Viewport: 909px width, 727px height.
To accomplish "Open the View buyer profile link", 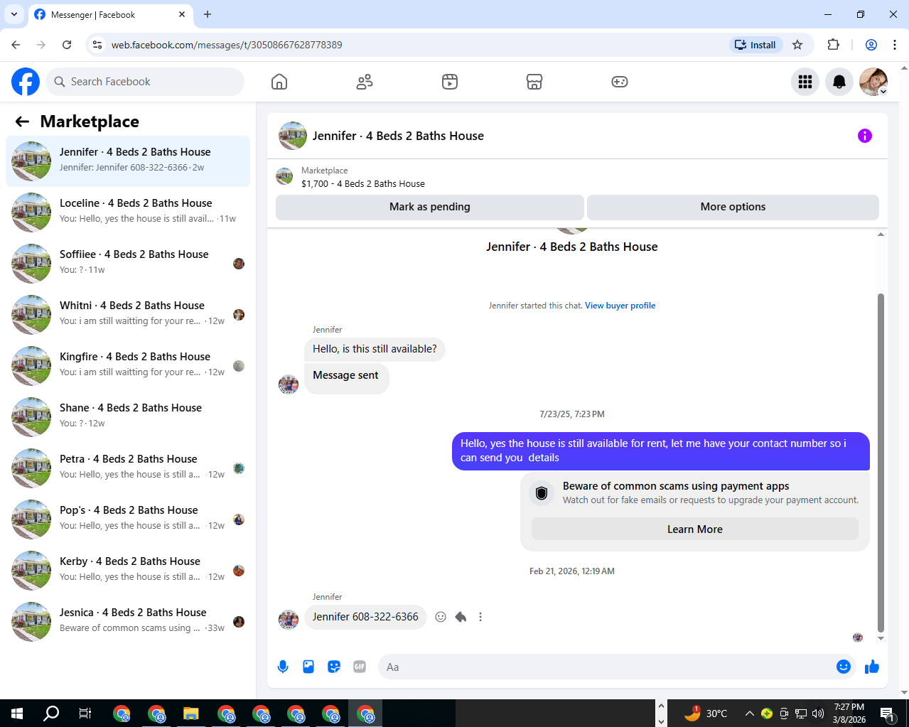I will 620,306.
